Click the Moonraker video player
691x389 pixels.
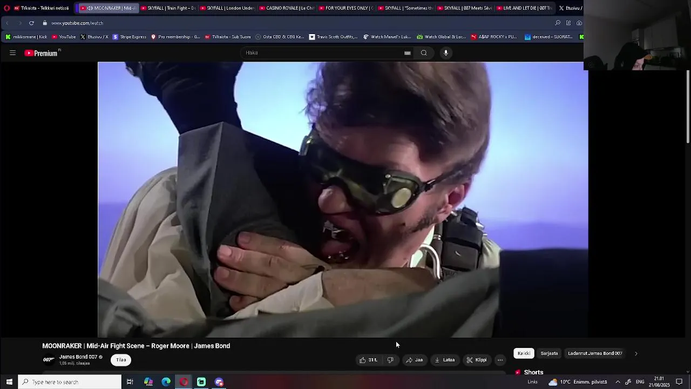pyautogui.click(x=343, y=199)
